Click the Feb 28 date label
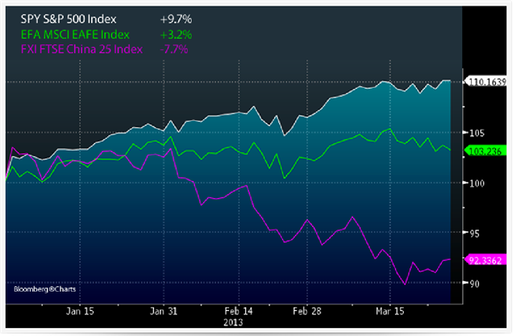 point(307,311)
